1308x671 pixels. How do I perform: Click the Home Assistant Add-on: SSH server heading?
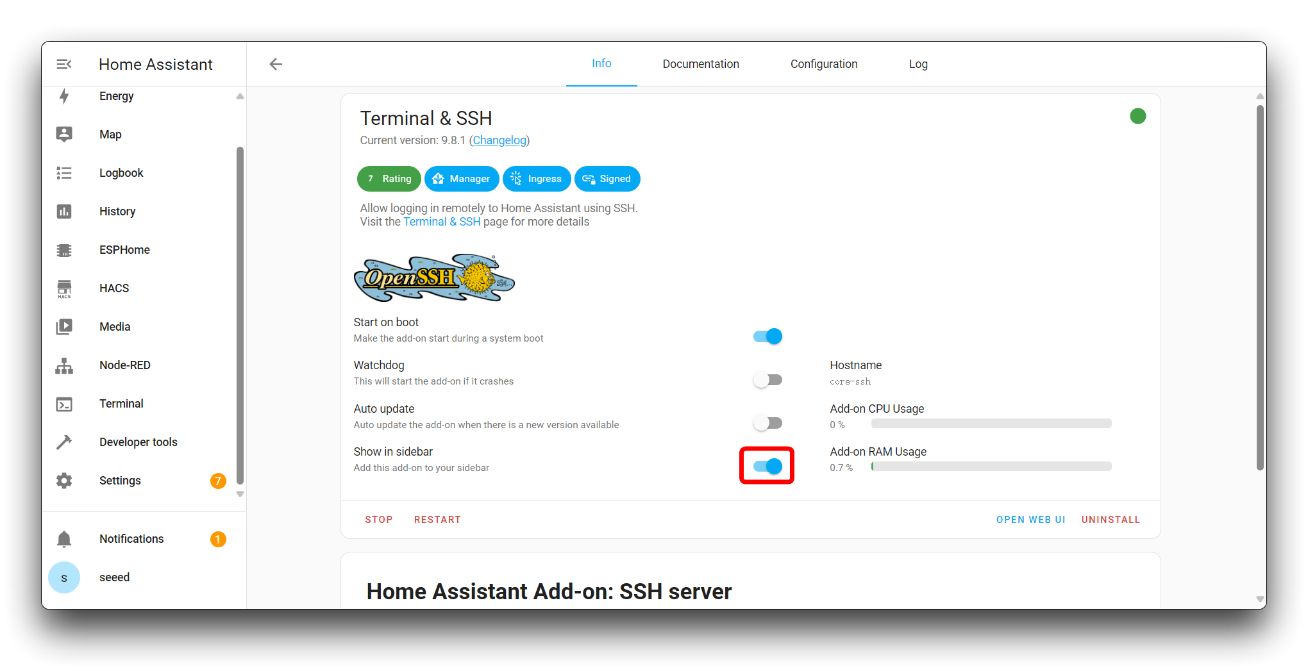pos(549,592)
